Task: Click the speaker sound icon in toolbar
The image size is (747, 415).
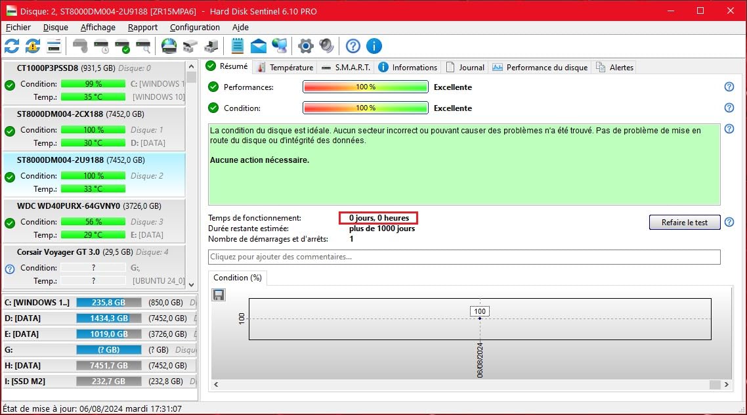Action: (x=326, y=46)
